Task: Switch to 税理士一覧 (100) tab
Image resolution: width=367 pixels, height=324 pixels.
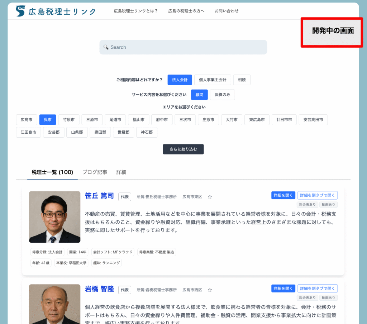Action: pyautogui.click(x=52, y=172)
